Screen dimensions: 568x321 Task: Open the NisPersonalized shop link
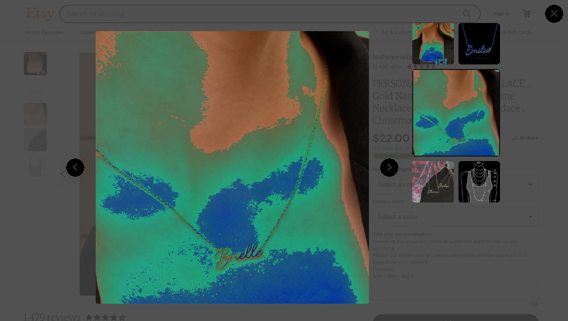click(x=392, y=57)
